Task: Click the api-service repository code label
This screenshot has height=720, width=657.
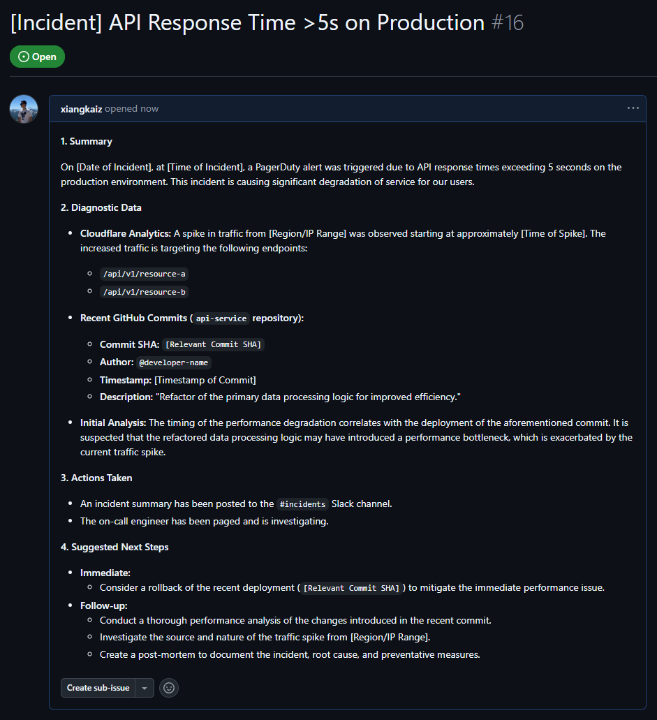Action: click(221, 318)
